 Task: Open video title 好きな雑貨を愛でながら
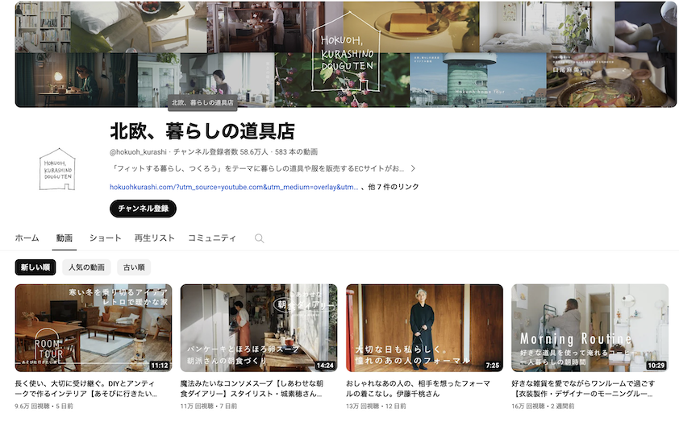coord(583,388)
